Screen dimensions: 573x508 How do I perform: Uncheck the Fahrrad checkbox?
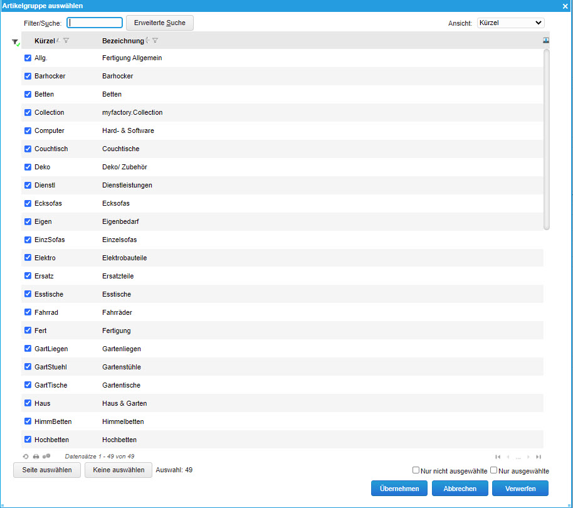click(x=28, y=312)
